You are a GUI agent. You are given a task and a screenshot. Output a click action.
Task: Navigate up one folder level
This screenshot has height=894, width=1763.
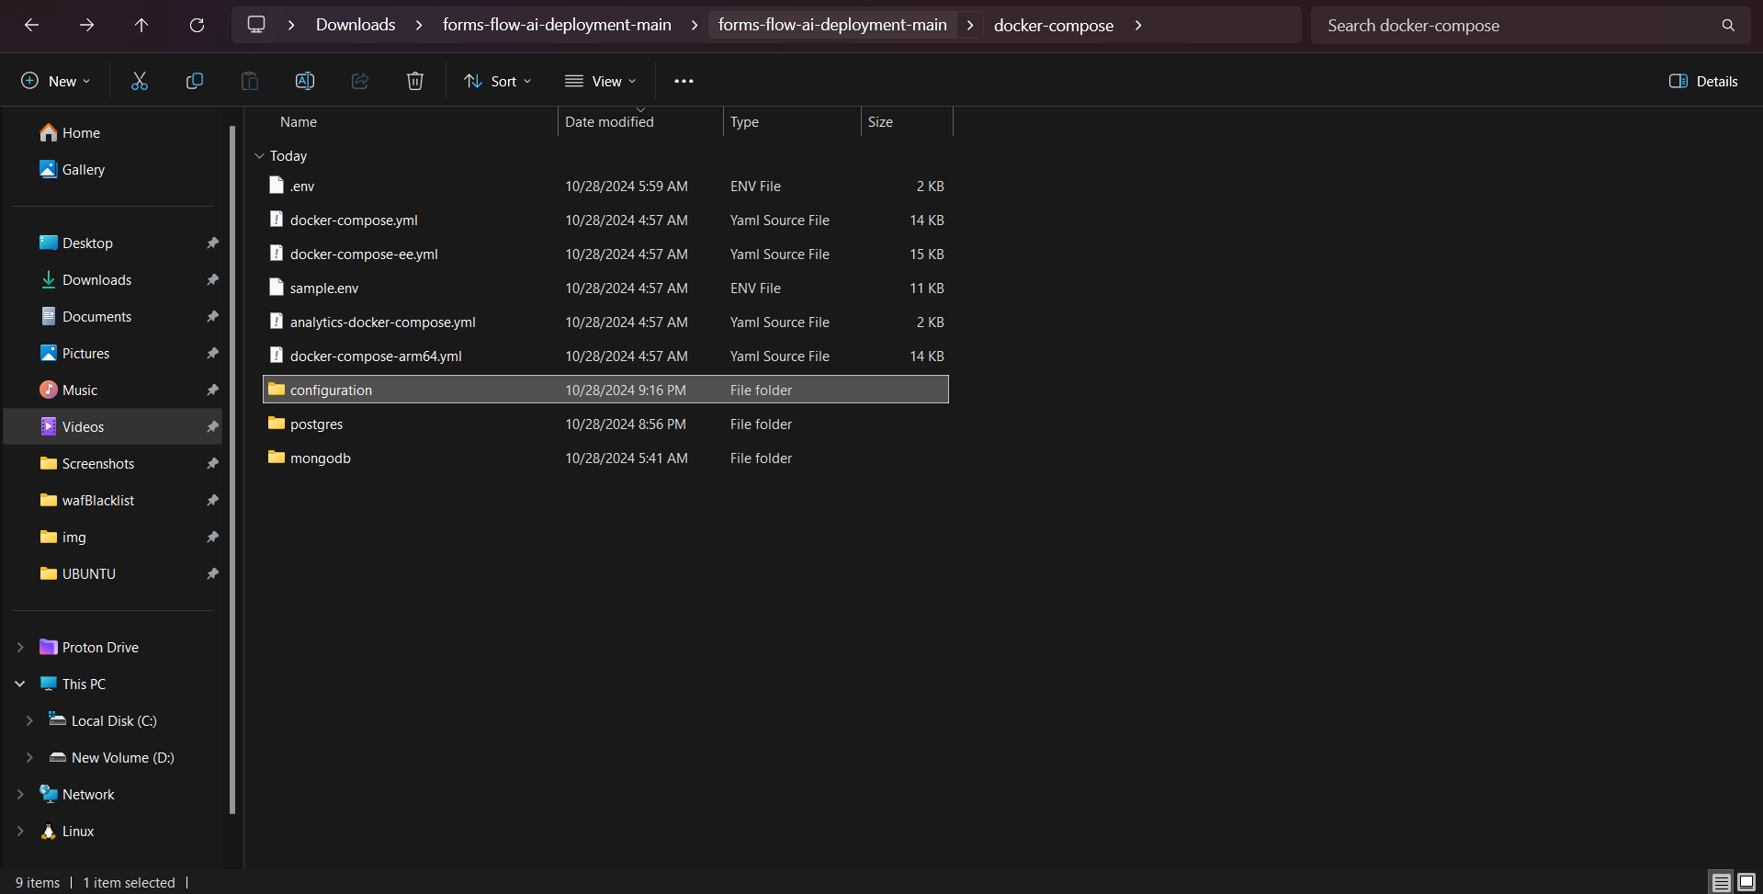pos(141,25)
